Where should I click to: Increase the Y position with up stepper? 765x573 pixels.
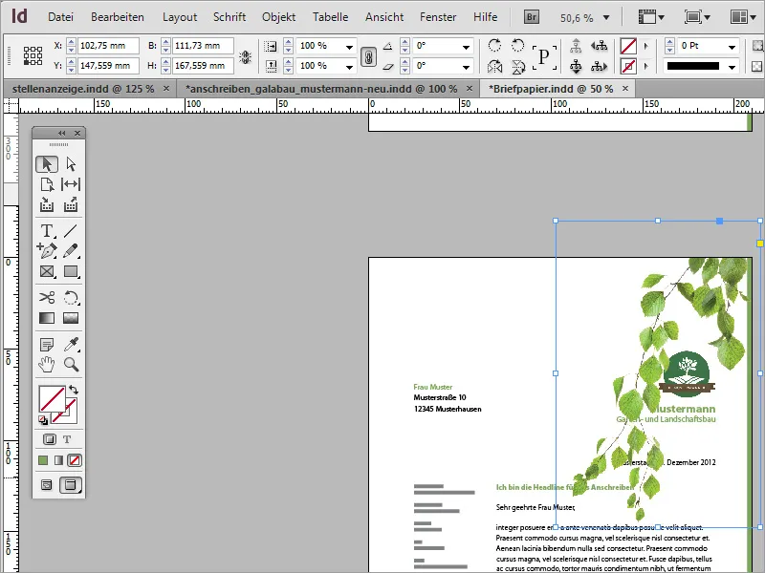point(71,61)
